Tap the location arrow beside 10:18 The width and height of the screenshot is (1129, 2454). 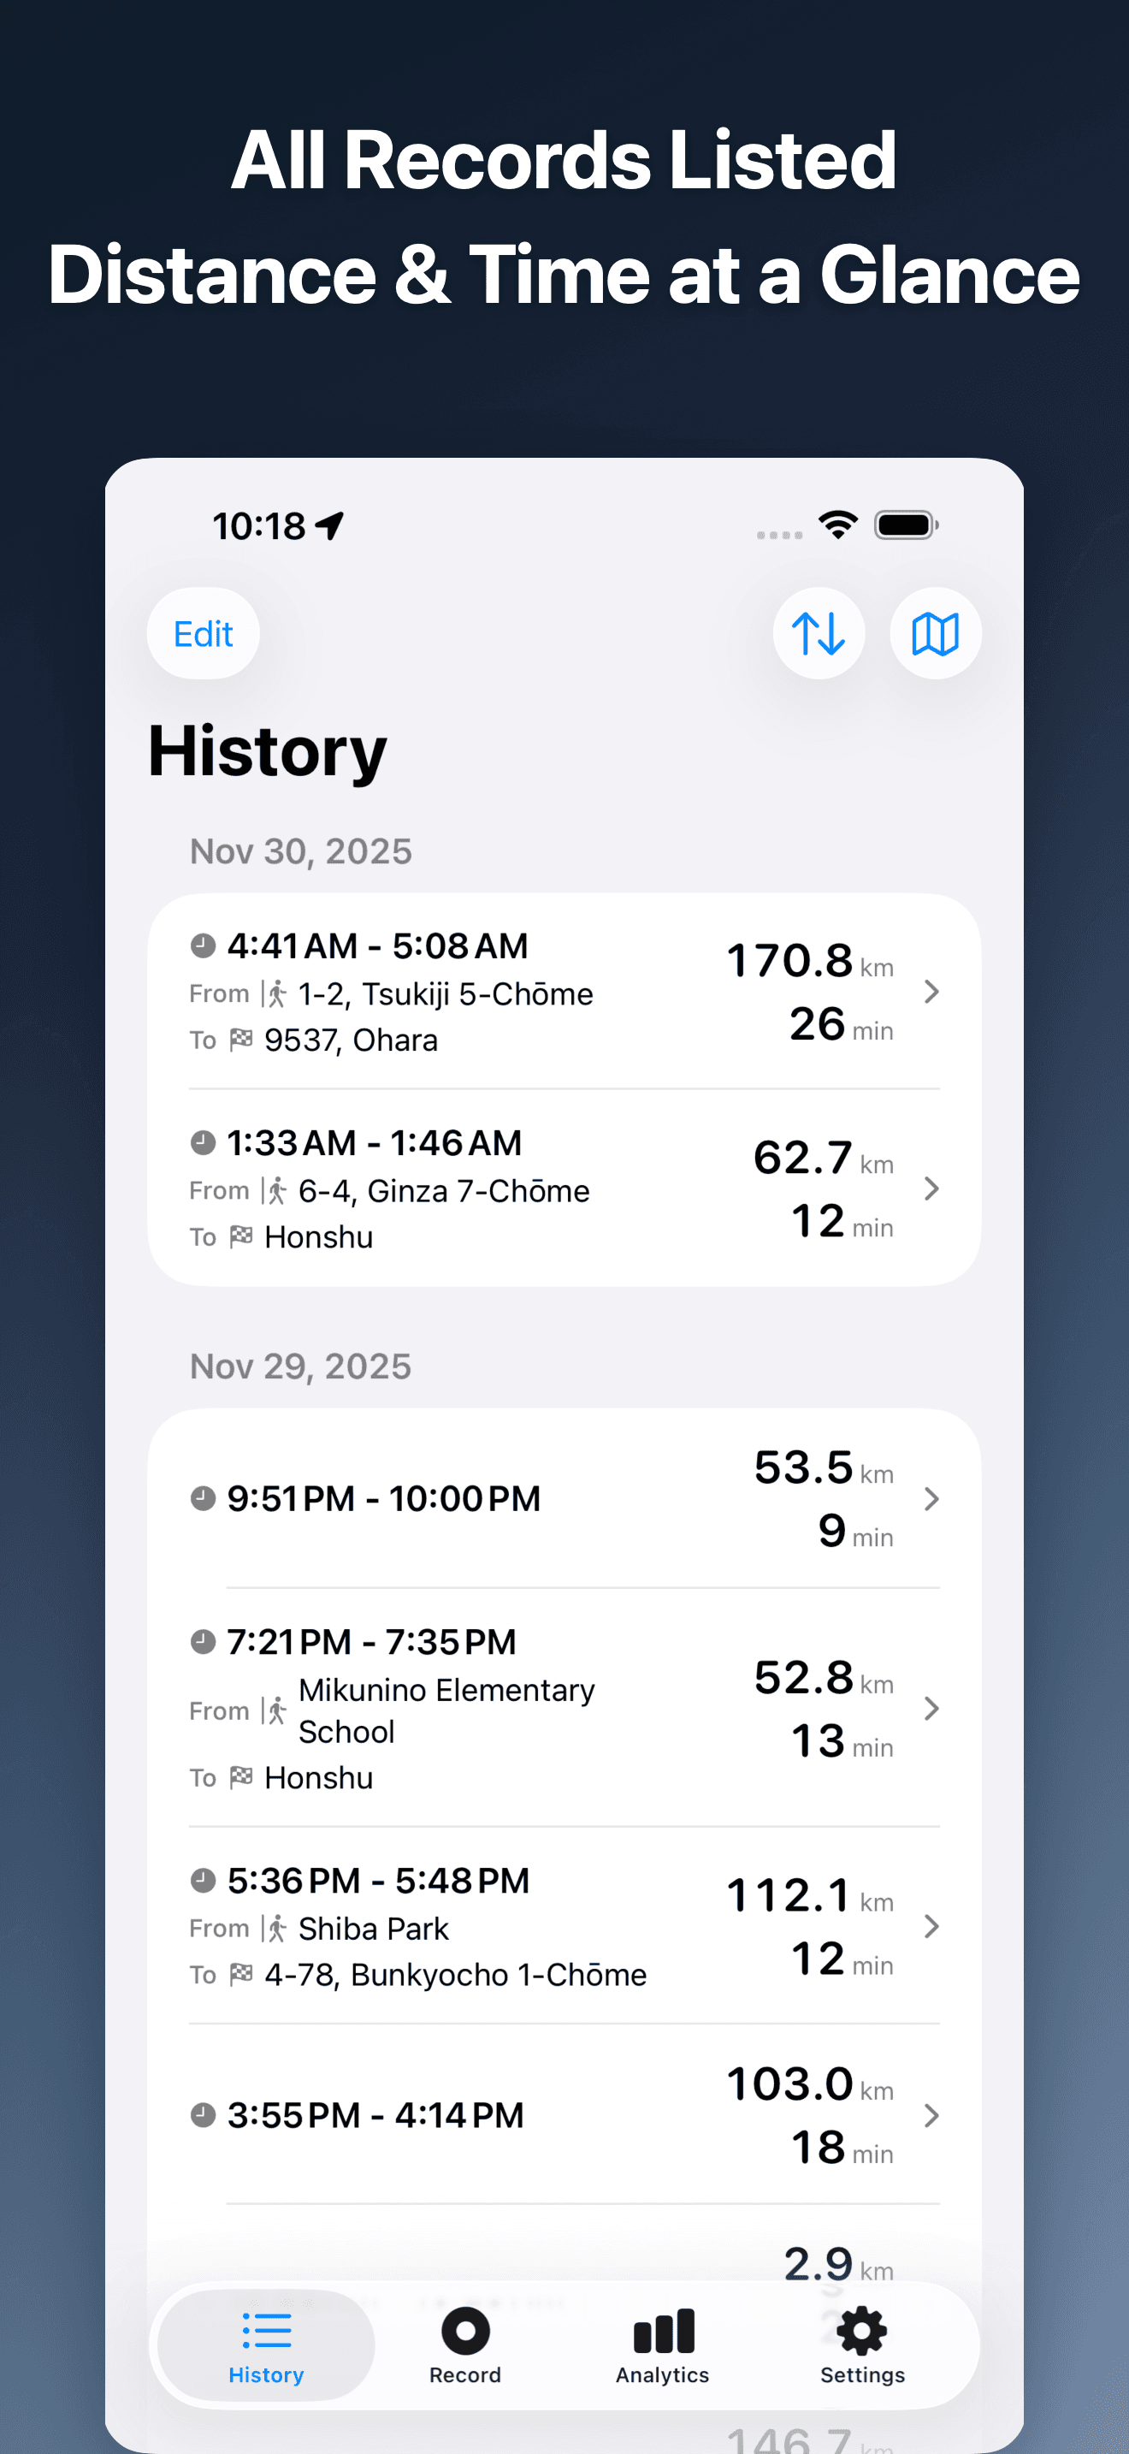(x=330, y=526)
